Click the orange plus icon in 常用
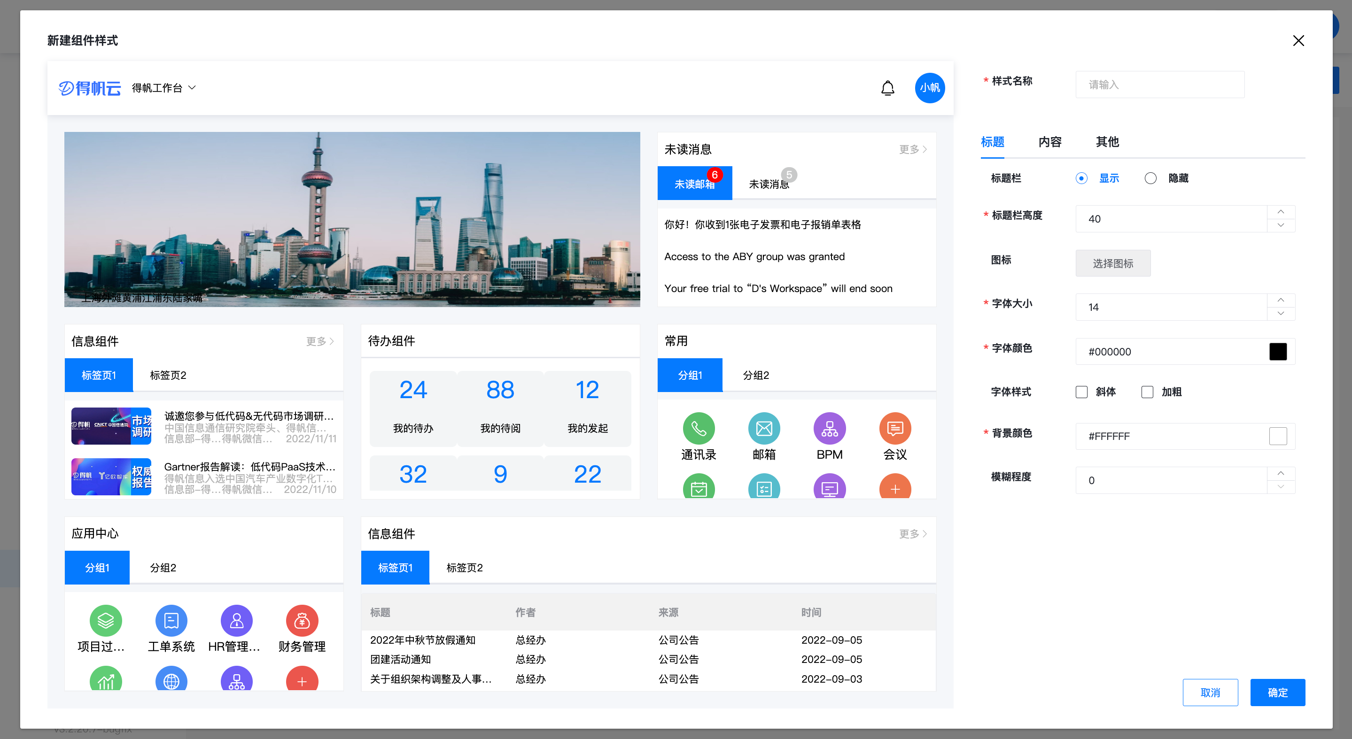This screenshot has height=739, width=1352. click(x=895, y=486)
